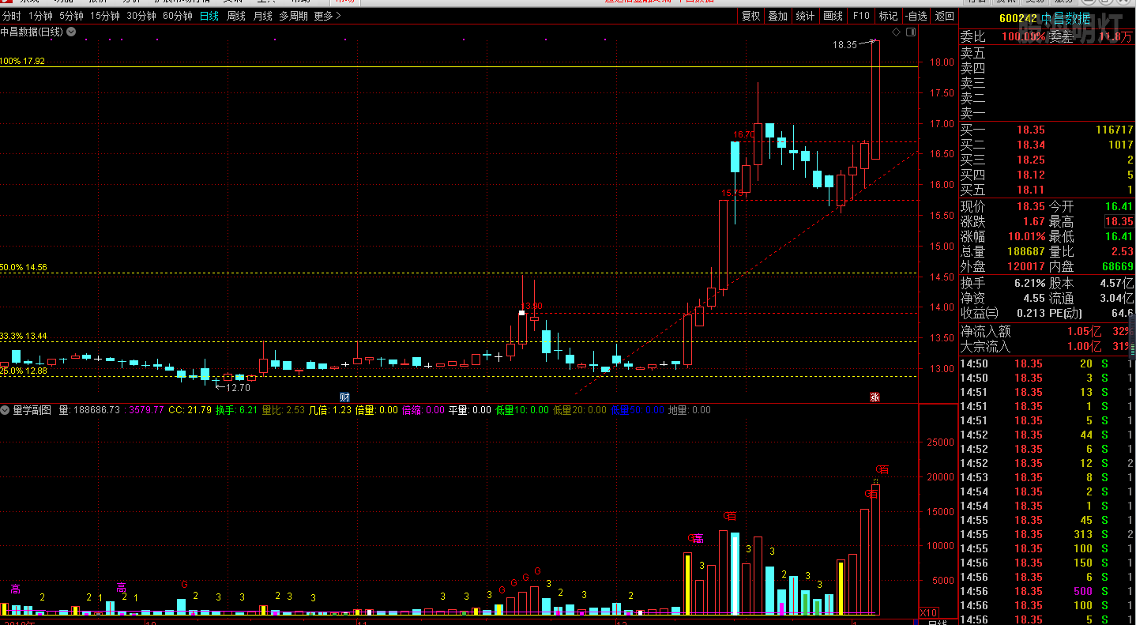Click the diamond icon at chart top-right
The image size is (1136, 625).
(x=896, y=32)
